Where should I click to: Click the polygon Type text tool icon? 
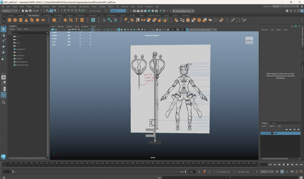[x=76, y=20]
